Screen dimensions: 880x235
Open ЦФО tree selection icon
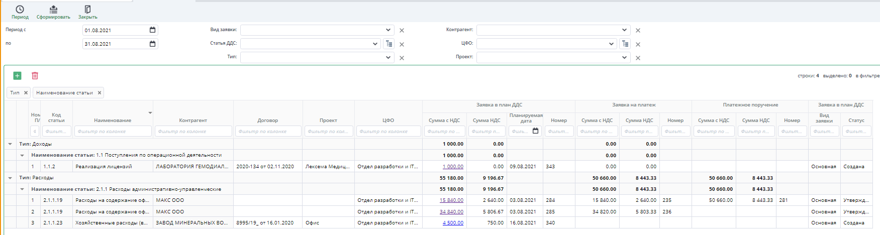point(625,44)
